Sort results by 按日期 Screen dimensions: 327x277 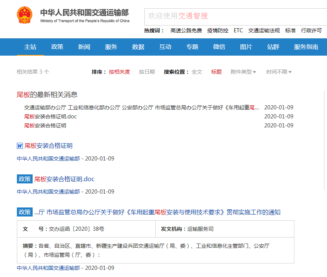147,72
